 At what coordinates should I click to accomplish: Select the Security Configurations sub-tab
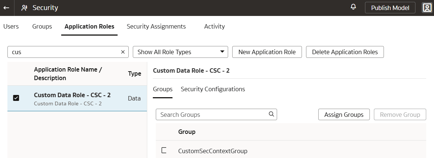(x=213, y=89)
